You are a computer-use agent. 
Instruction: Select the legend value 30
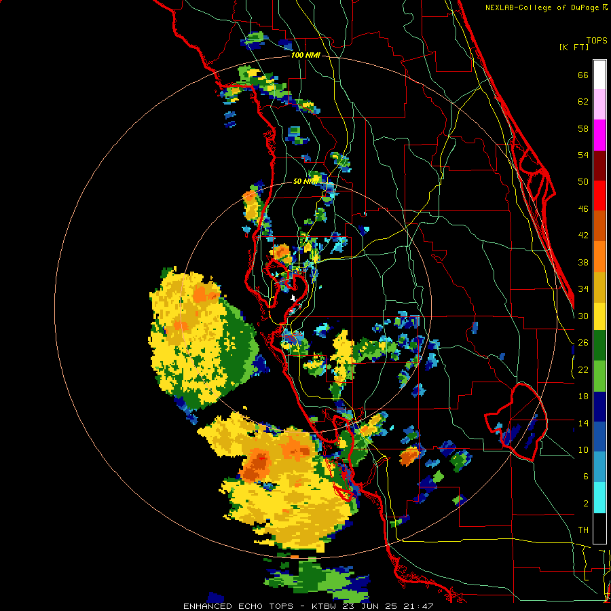[x=583, y=316]
